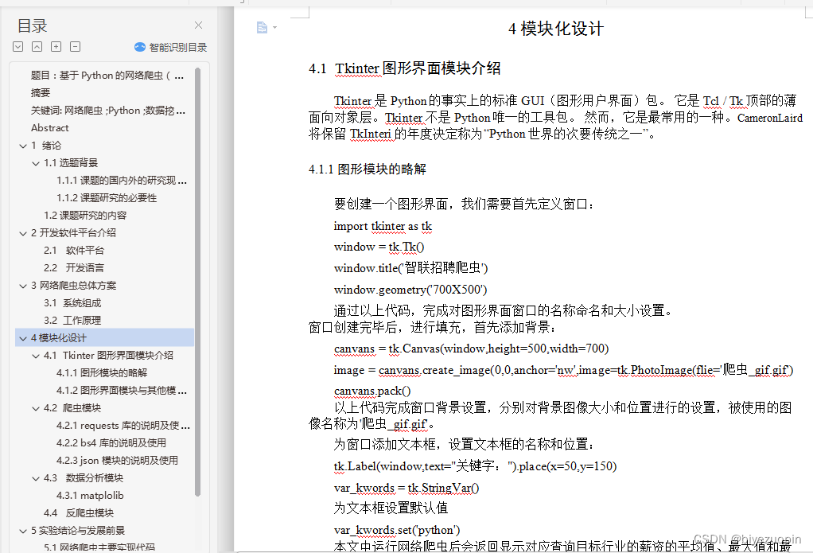The height and width of the screenshot is (553, 813).
Task: Go to 2 开发软件平台介绍 heading
Action: pyautogui.click(x=73, y=233)
